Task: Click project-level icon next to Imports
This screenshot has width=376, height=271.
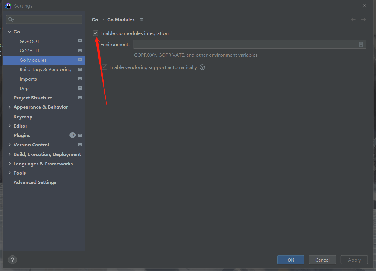Action: [x=80, y=79]
